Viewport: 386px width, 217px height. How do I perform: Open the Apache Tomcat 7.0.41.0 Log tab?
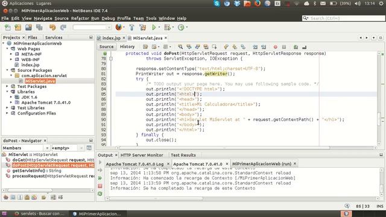click(x=134, y=164)
